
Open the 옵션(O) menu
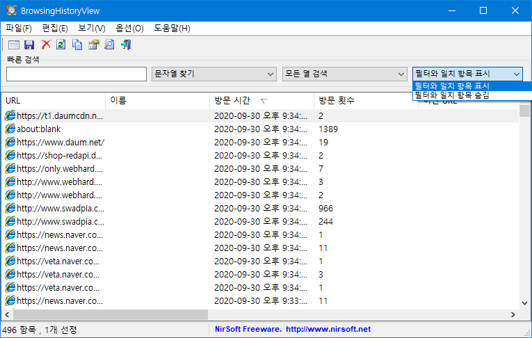[129, 28]
